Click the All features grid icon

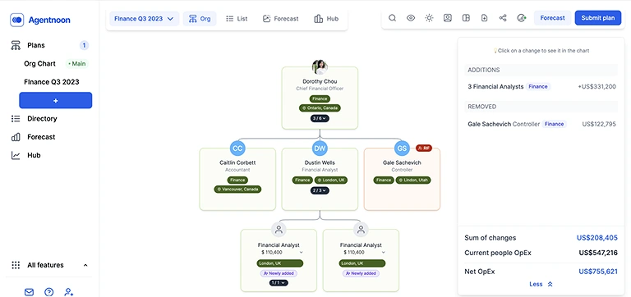click(16, 265)
